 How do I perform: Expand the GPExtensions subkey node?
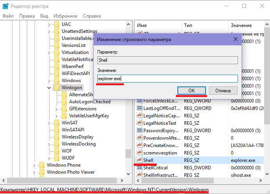click(x=56, y=109)
